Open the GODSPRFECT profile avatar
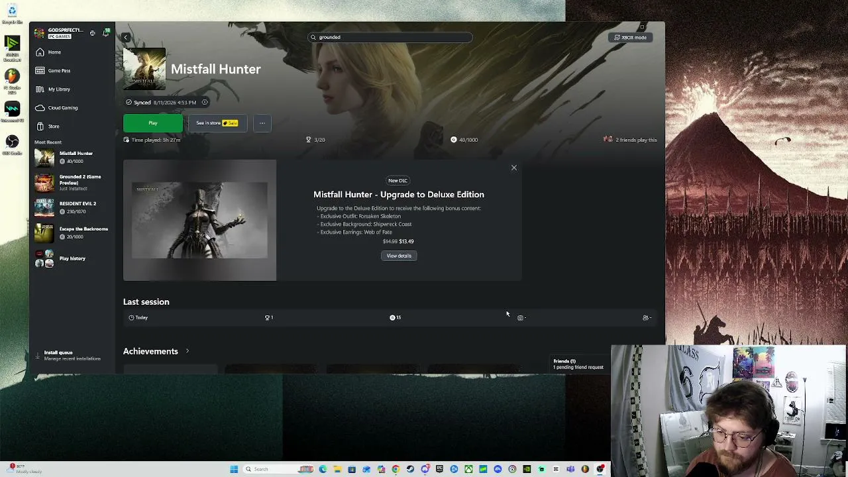The width and height of the screenshot is (848, 477). (x=39, y=33)
